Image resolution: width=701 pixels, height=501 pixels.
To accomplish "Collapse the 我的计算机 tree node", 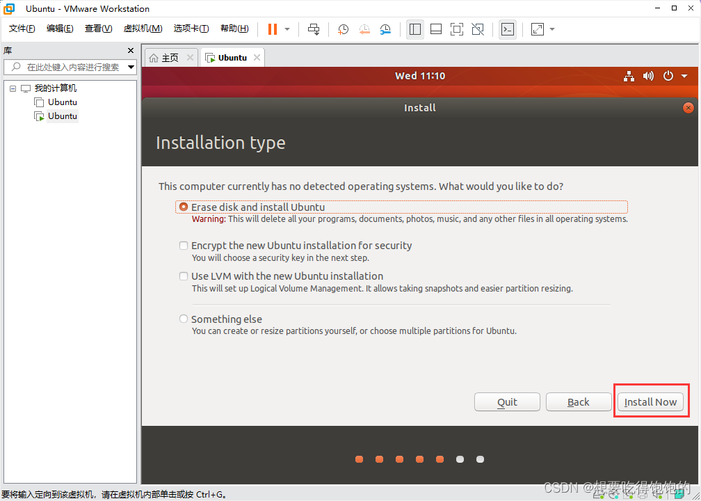I will point(13,88).
